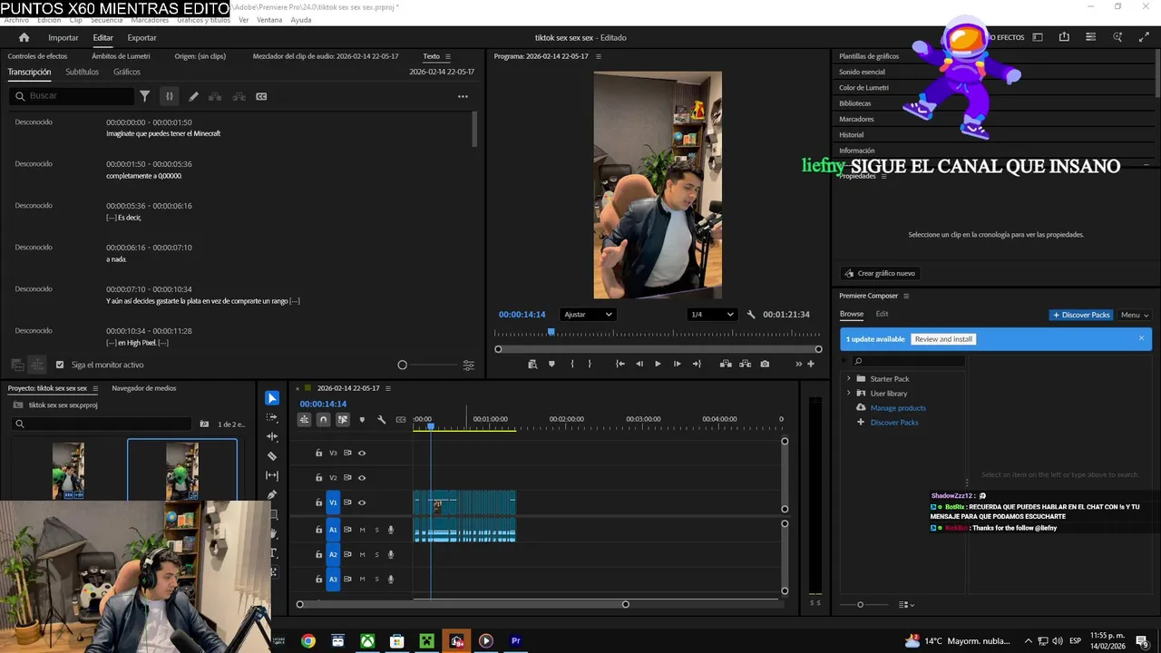Click the Mark Out bracket in Program monitor
1161x653 pixels.
[590, 364]
